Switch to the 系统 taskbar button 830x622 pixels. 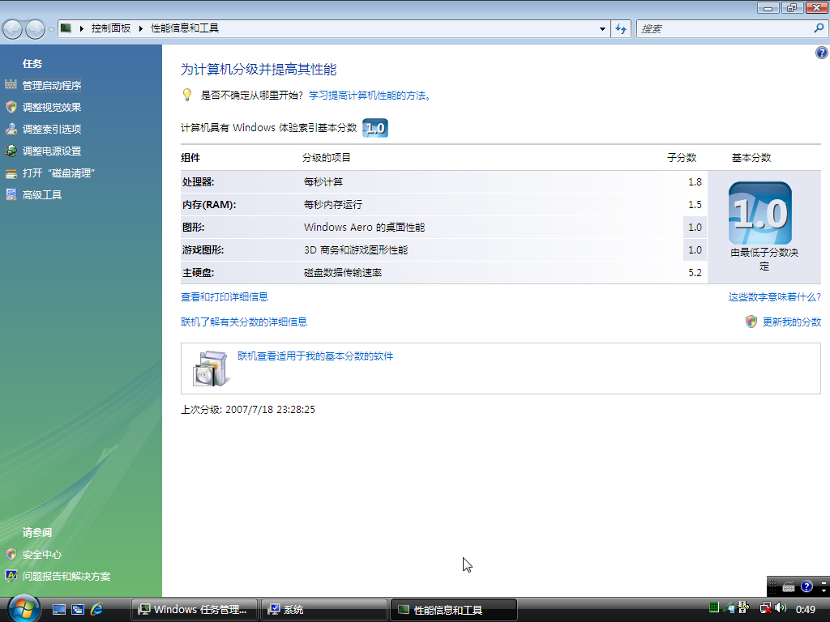[324, 610]
